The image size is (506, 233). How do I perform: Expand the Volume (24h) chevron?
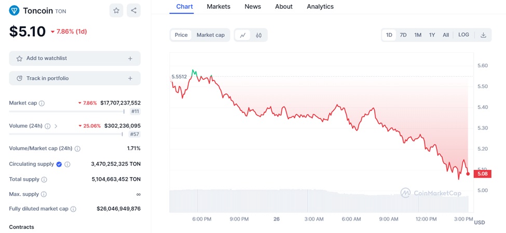(x=56, y=126)
